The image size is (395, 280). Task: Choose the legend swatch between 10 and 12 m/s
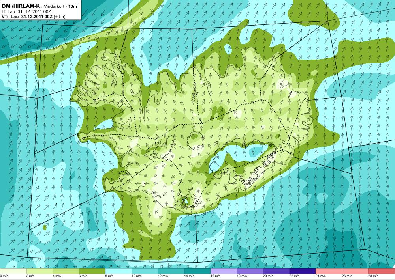[145, 271]
